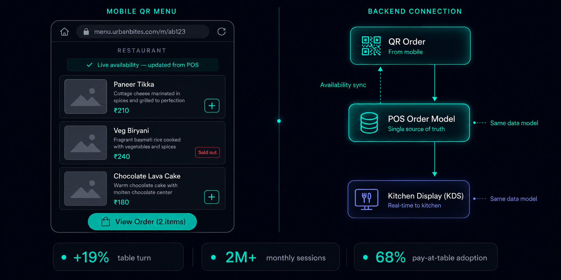Click the QR code icon
561x280 pixels.
[371, 46]
